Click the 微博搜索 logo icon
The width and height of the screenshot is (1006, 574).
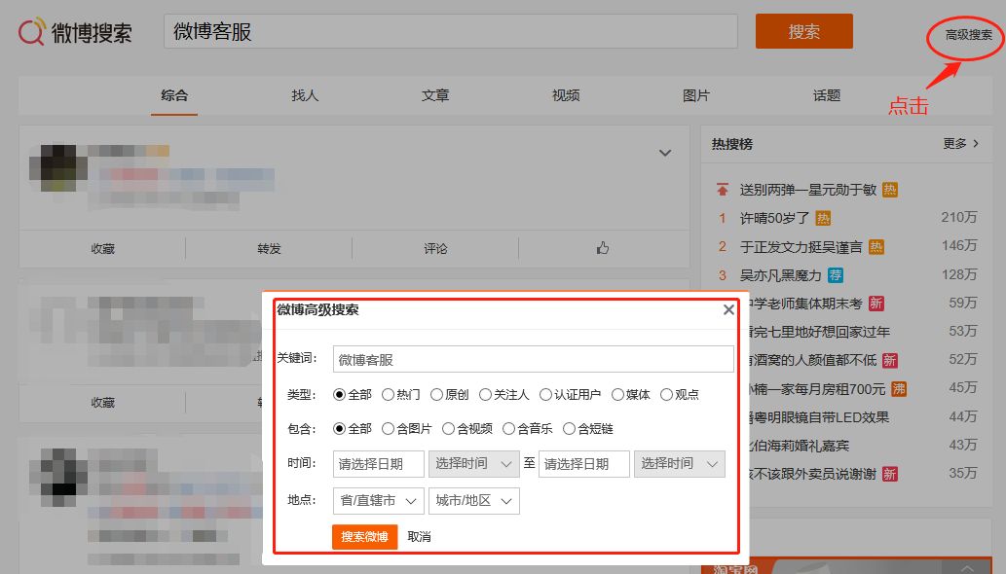tap(32, 31)
